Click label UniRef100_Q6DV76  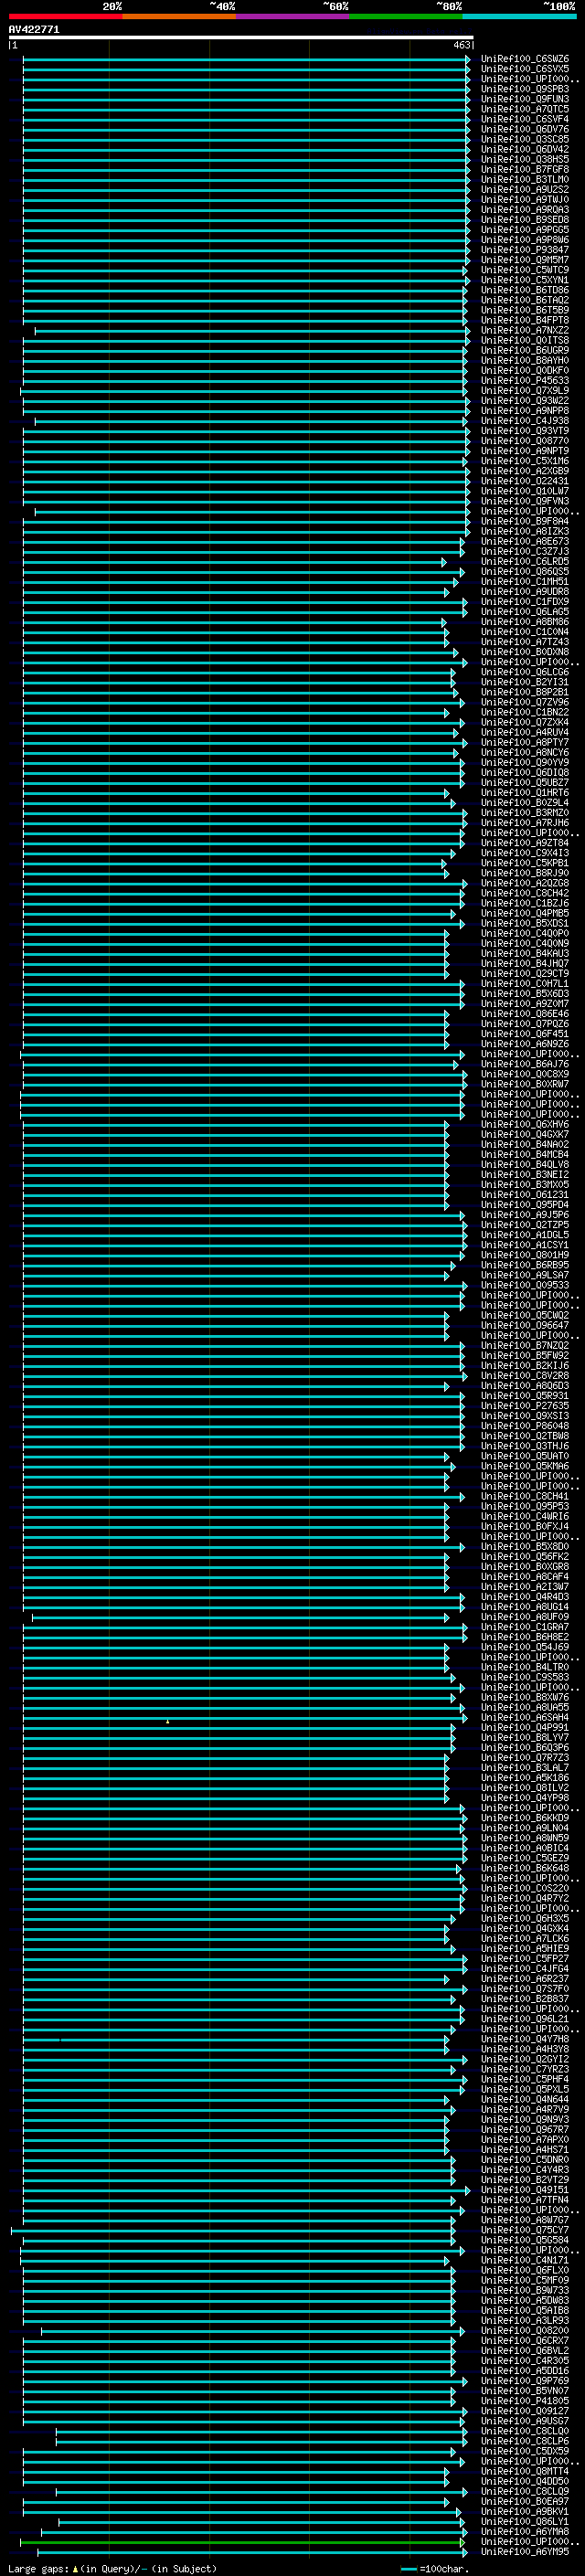[x=524, y=129]
